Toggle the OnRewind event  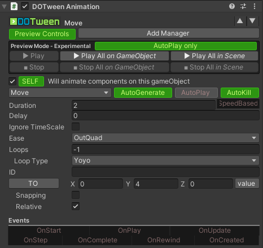[x=164, y=240]
